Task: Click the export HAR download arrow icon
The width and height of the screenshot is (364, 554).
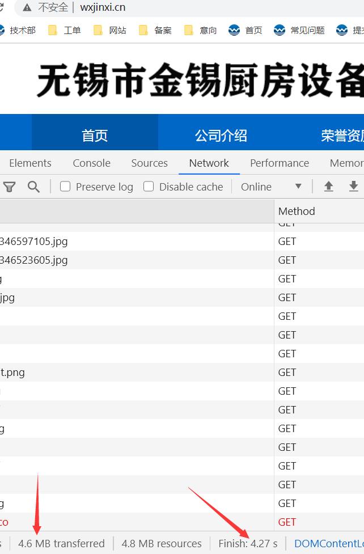Action: point(354,187)
